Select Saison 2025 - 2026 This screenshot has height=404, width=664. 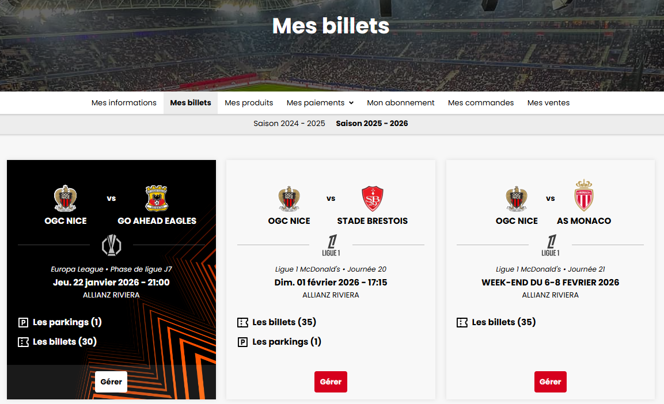372,124
